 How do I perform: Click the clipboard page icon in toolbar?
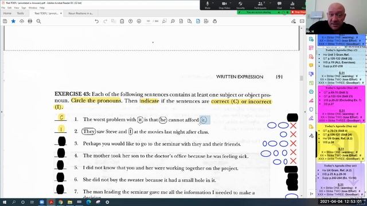click(x=122, y=21)
